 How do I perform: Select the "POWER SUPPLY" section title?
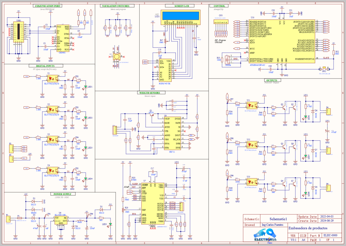[63, 194]
